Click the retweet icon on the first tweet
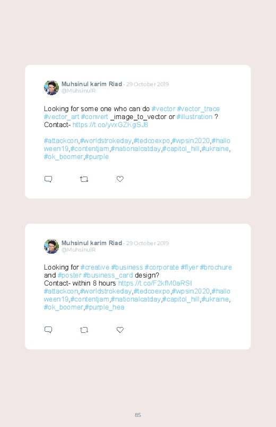The image size is (276, 427). (84, 179)
